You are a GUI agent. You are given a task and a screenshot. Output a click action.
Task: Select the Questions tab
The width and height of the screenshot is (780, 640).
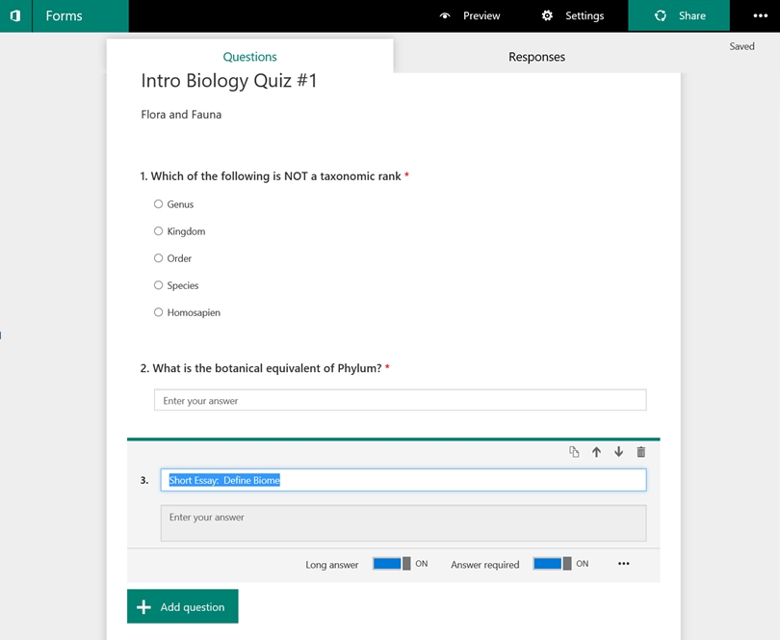pyautogui.click(x=249, y=57)
